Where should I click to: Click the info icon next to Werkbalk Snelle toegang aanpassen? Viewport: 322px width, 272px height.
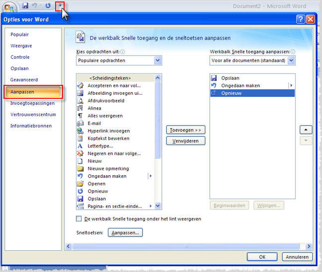click(293, 52)
